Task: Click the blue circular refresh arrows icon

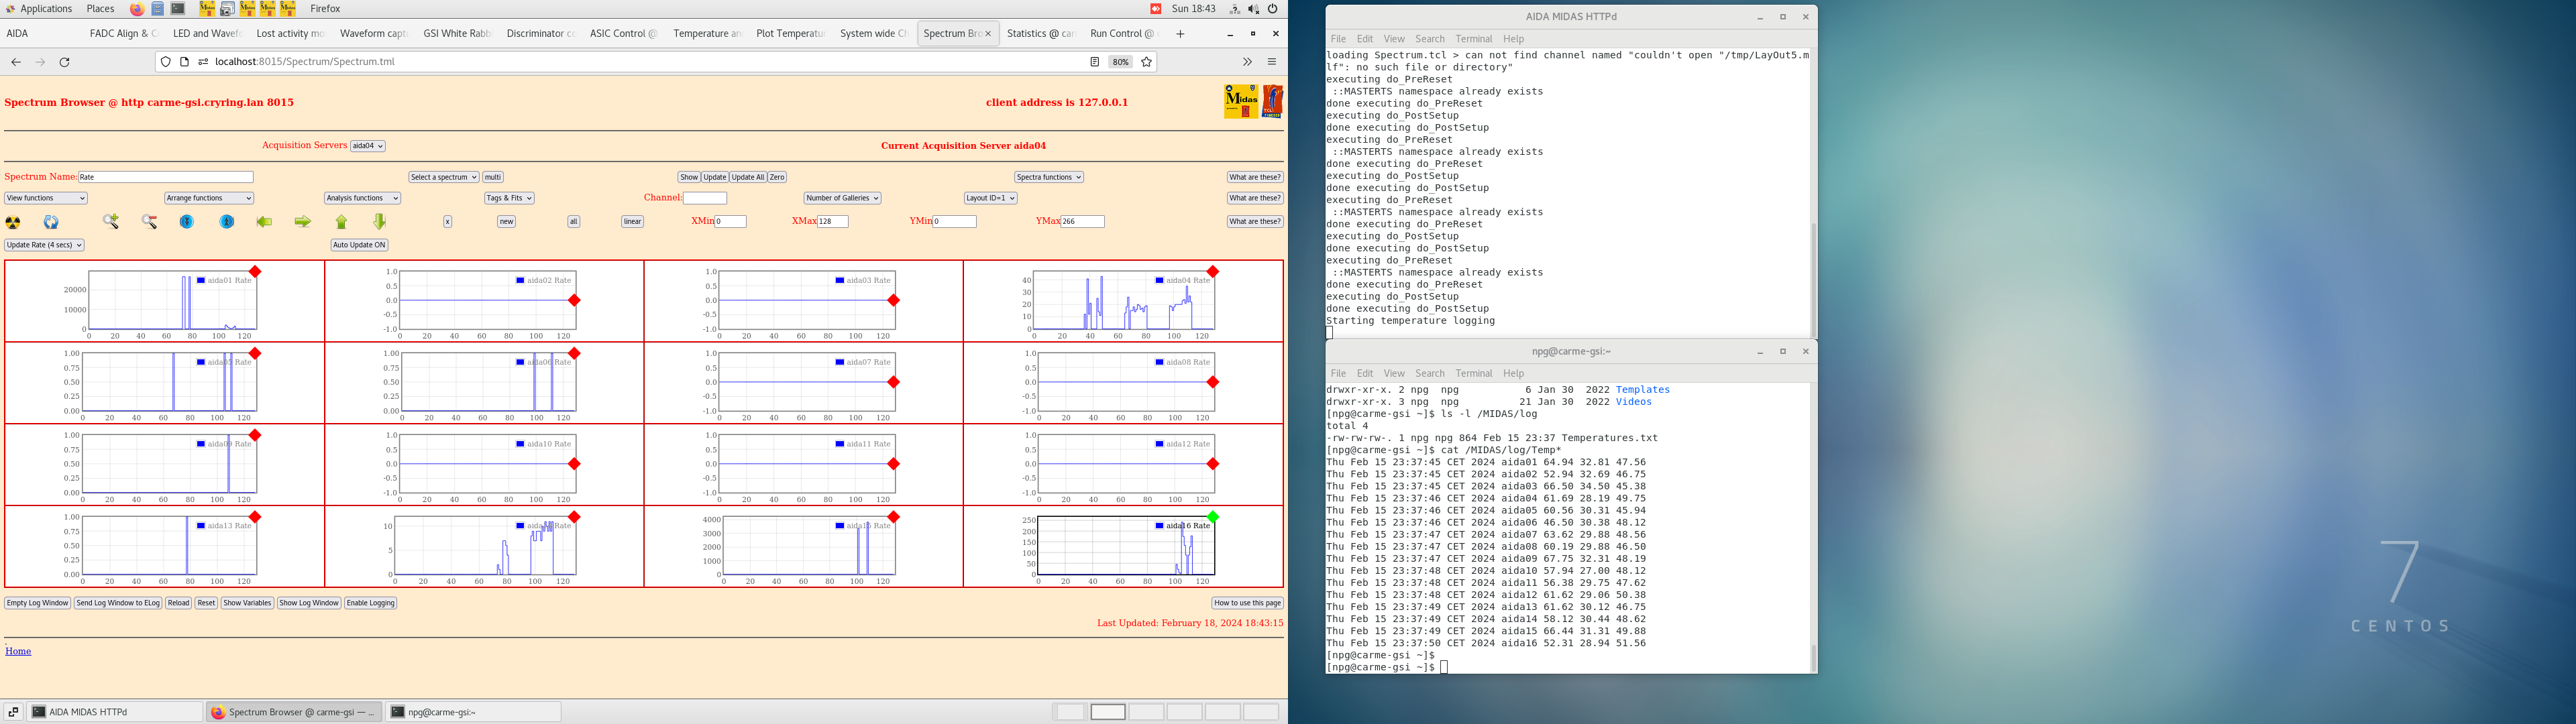Action: [51, 222]
